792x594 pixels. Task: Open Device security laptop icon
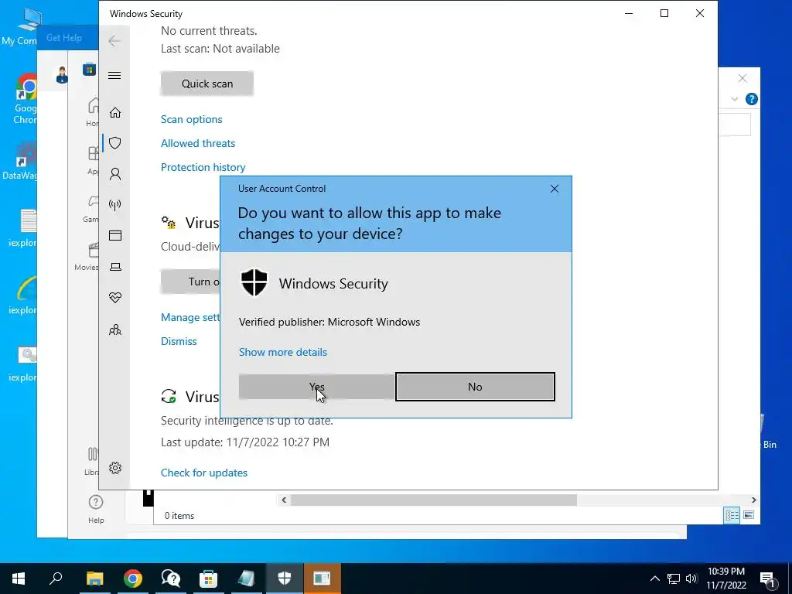115,267
